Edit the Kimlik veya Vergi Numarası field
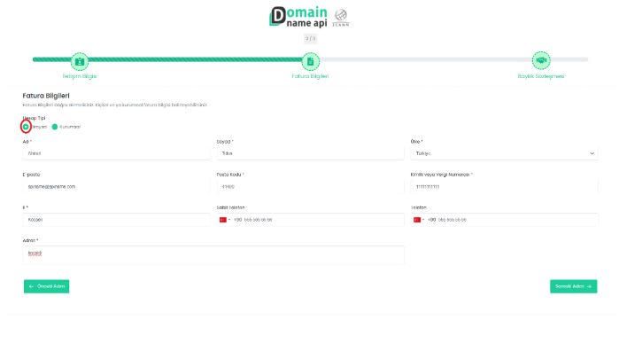Screen dimensions: 627x343 pyautogui.click(x=504, y=186)
